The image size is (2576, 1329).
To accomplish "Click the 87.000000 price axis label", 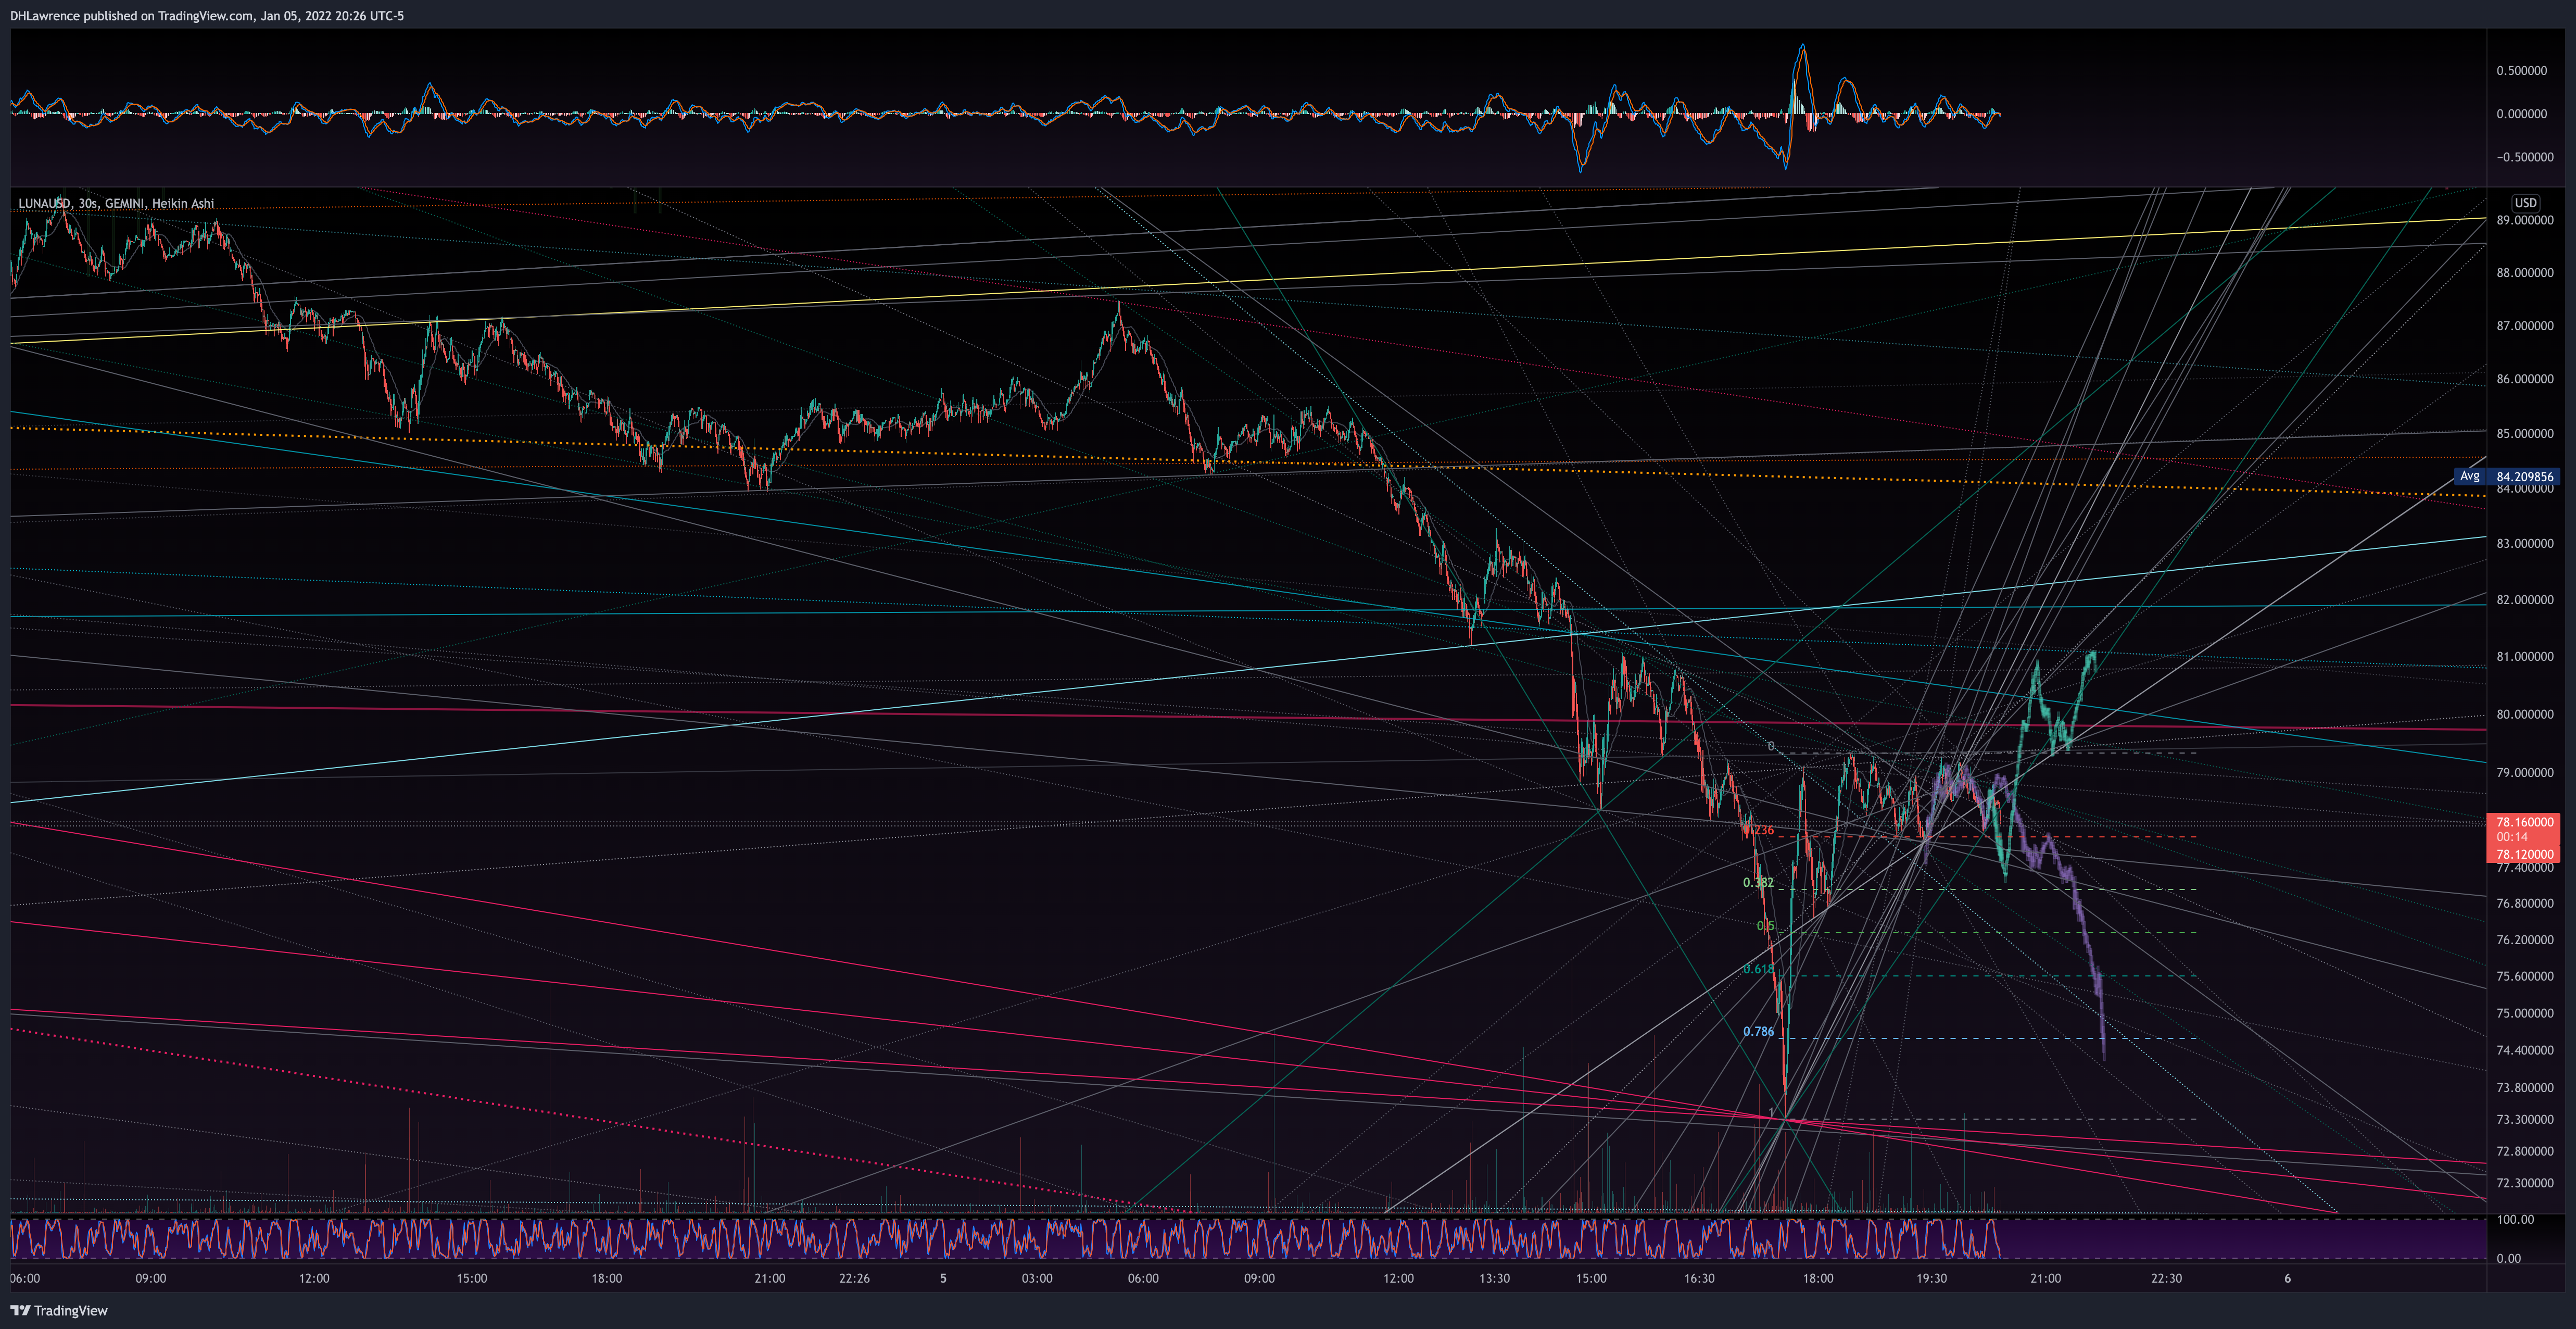I will click(2524, 326).
